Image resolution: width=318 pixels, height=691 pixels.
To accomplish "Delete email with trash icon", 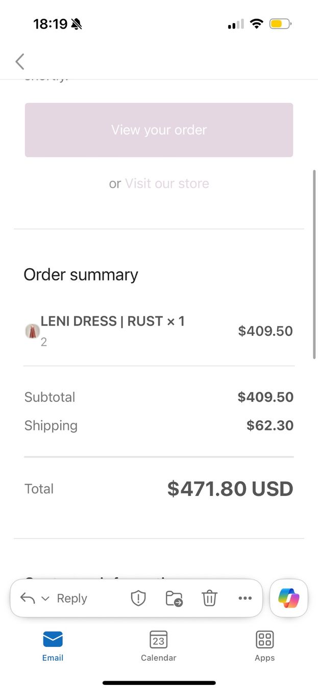I will (x=209, y=598).
